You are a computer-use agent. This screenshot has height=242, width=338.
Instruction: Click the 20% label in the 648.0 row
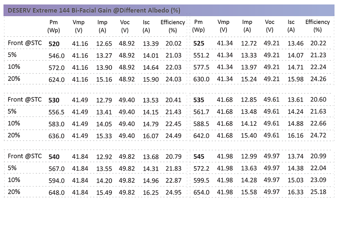pyautogui.click(x=14, y=192)
